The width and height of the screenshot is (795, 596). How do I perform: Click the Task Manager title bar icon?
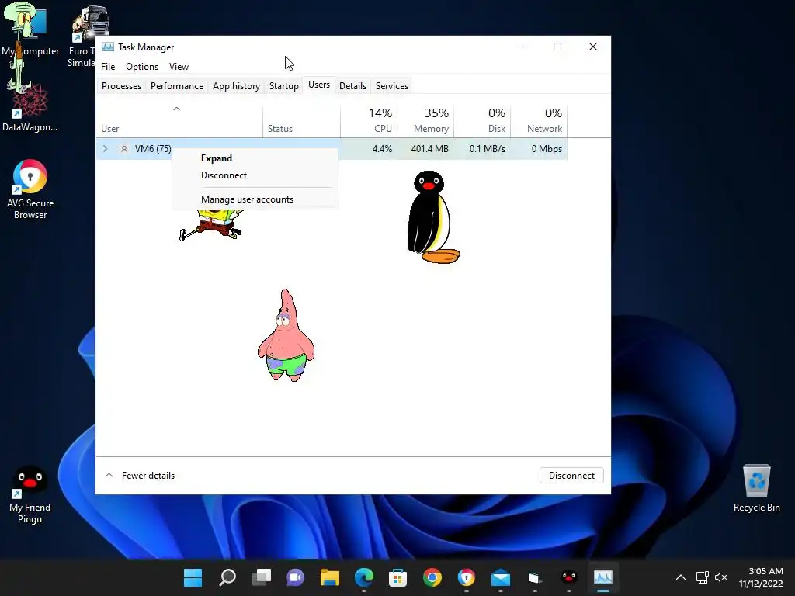tap(107, 47)
